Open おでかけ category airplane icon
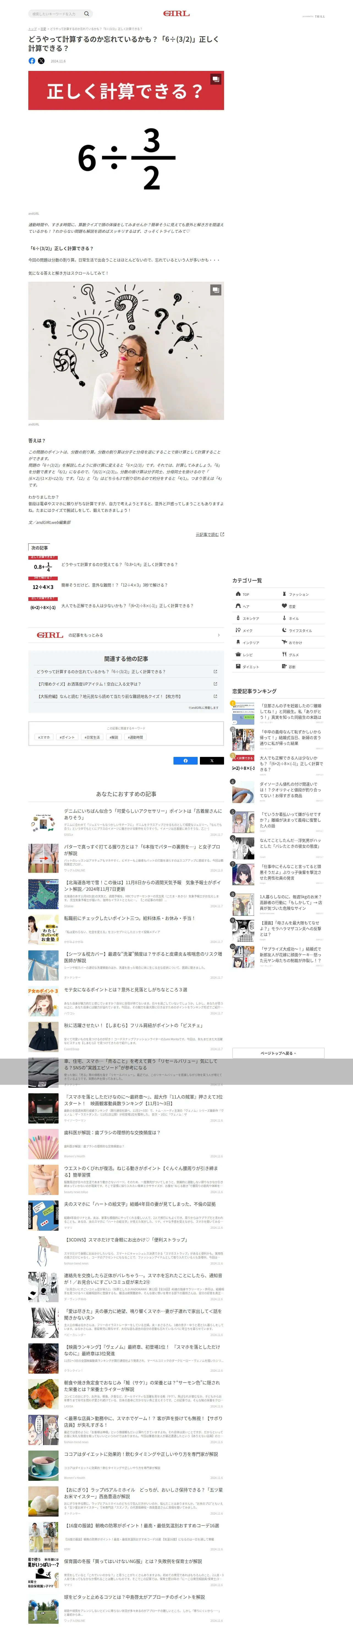 click(285, 642)
